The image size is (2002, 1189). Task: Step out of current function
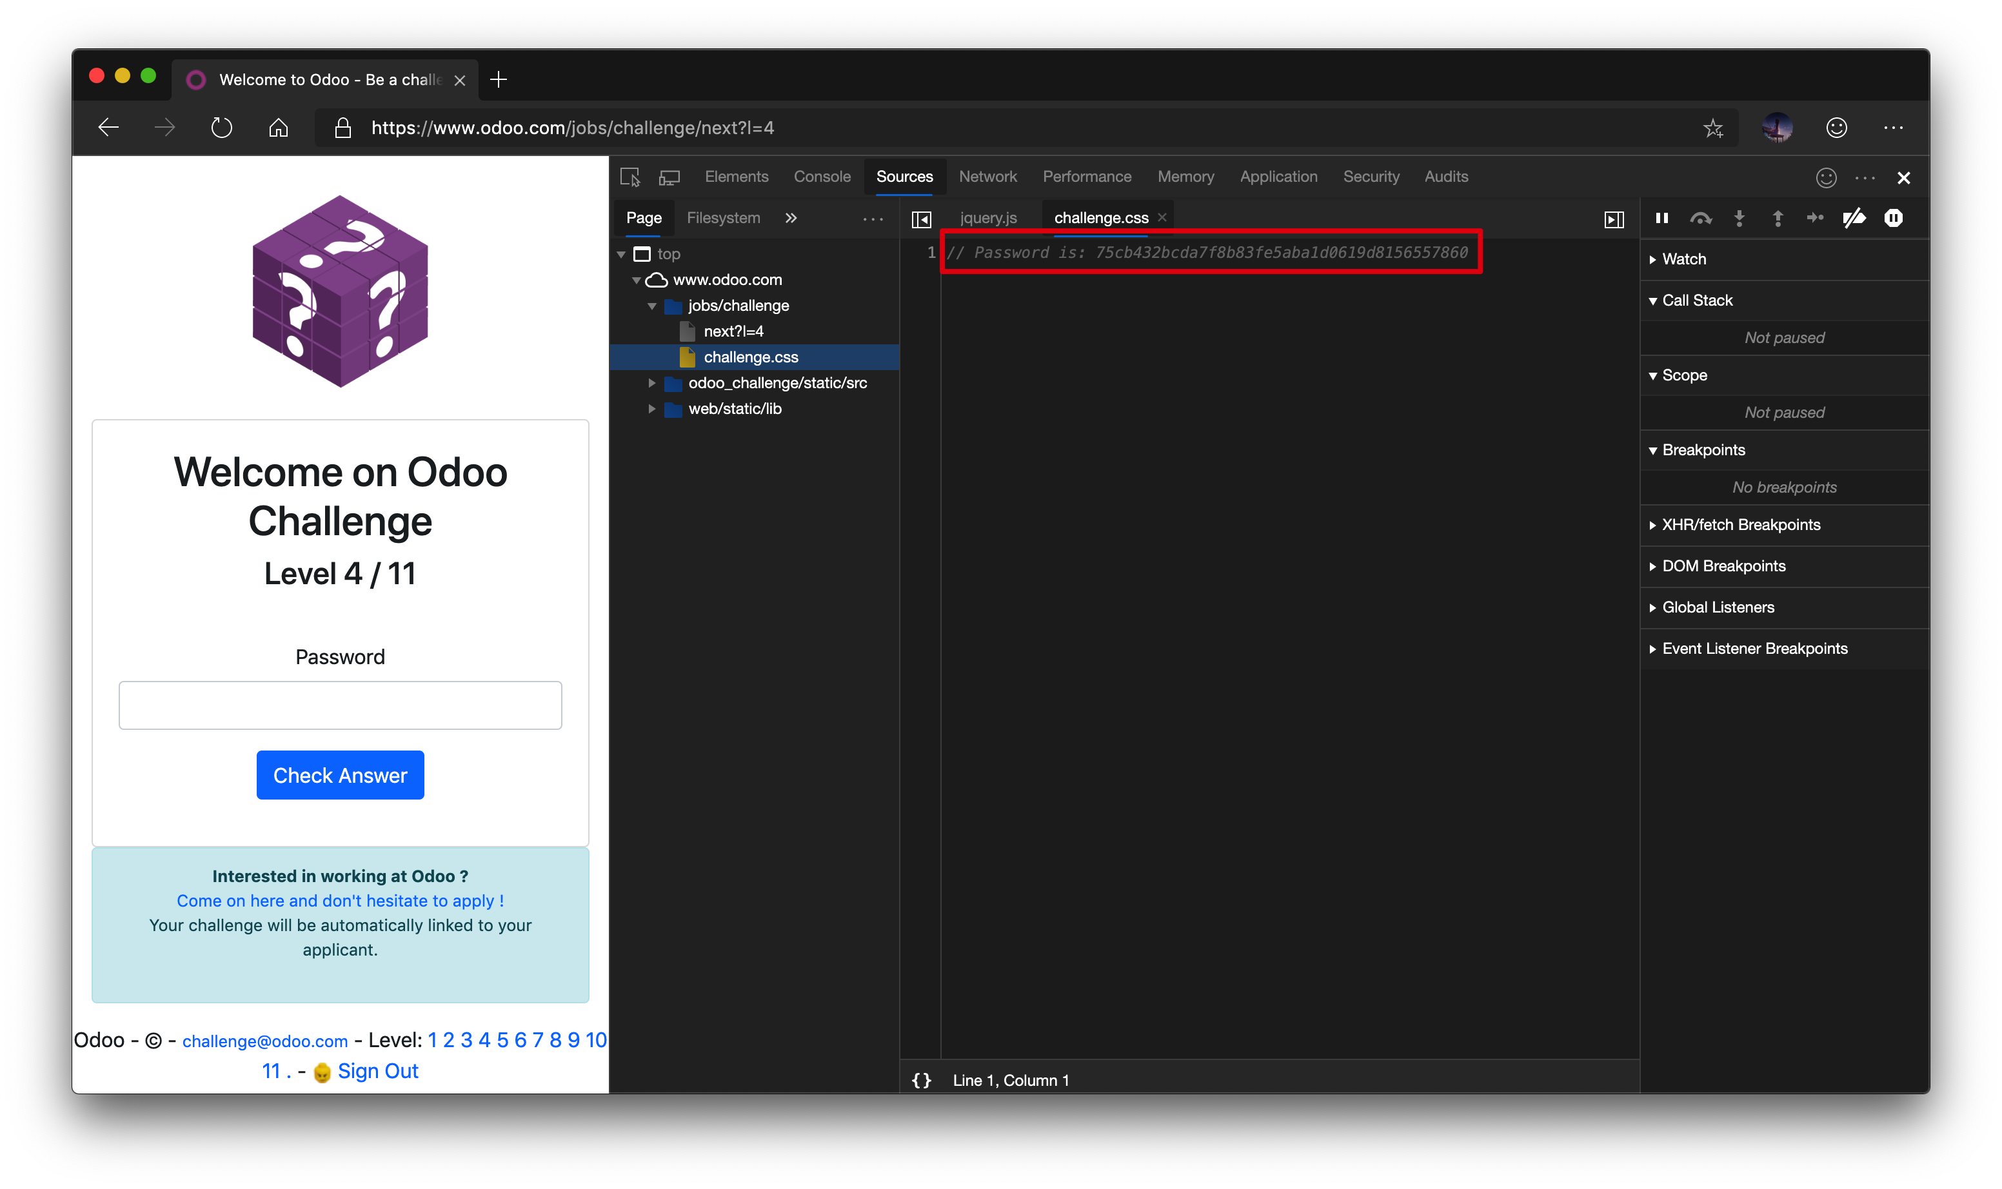tap(1777, 218)
